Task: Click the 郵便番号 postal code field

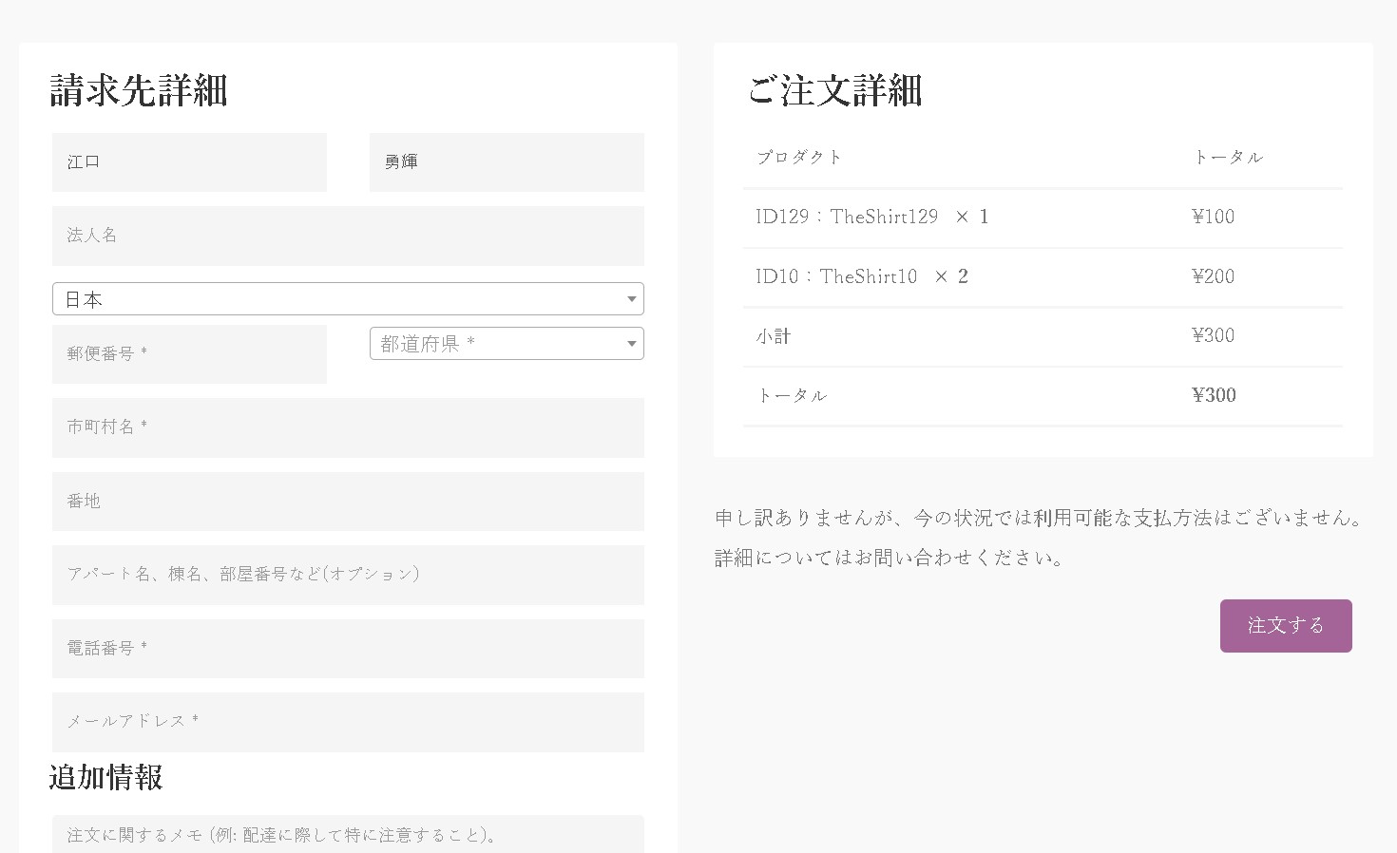Action: coord(189,354)
